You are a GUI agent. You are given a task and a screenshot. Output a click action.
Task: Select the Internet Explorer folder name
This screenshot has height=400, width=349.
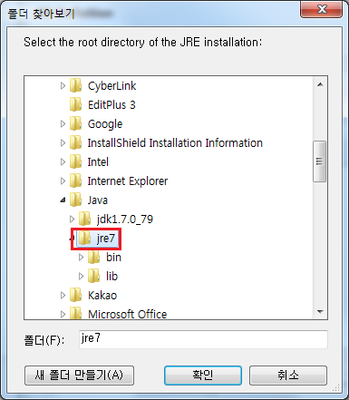(x=128, y=181)
